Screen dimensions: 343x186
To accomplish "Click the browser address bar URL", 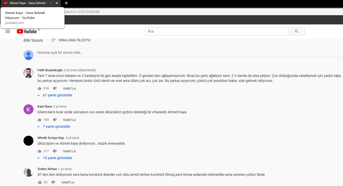I will (82, 12).
